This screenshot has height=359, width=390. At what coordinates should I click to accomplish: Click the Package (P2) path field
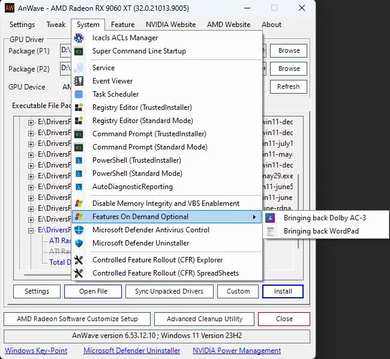pos(65,68)
